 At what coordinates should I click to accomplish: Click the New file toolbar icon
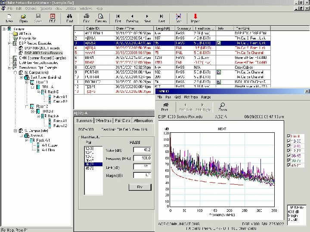9,18
